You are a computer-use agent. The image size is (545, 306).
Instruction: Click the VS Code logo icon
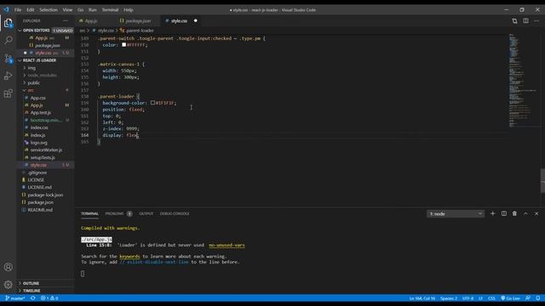tap(6, 9)
